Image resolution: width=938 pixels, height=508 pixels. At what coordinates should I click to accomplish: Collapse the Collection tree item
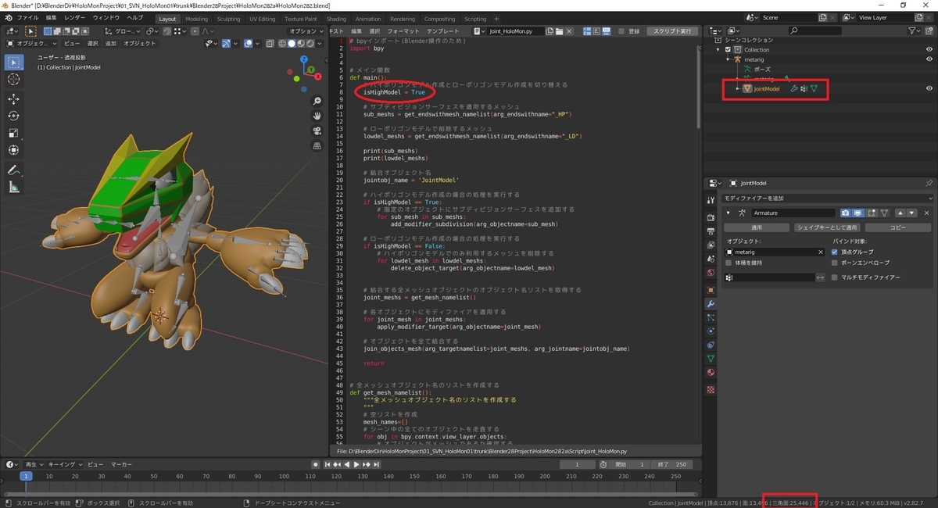718,50
